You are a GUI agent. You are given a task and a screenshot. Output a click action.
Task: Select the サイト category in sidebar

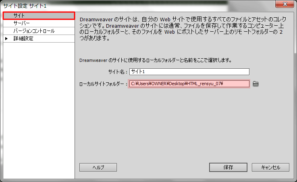point(39,16)
